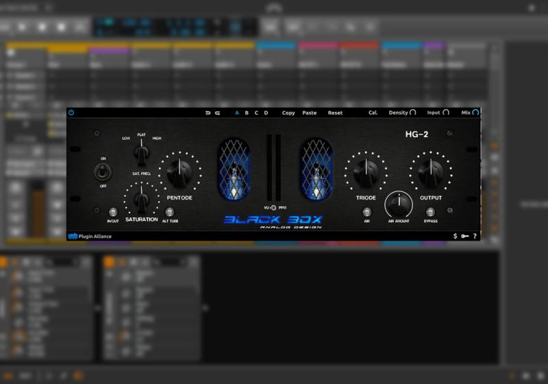
Task: Click the undo arrow in plugin toolbar
Action: coord(208,112)
